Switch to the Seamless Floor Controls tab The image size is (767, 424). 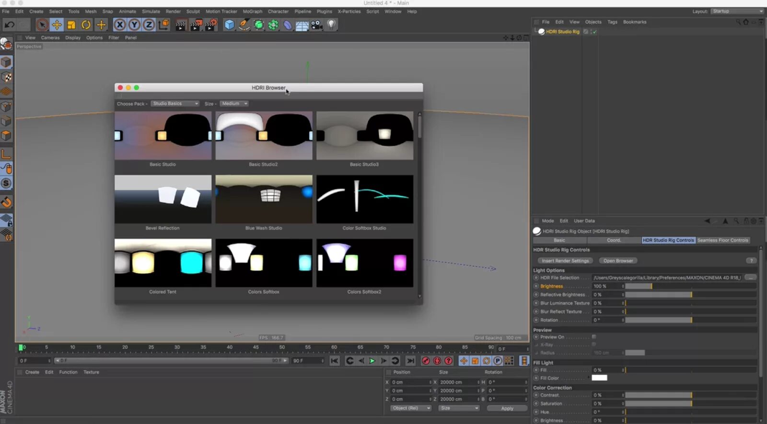[x=722, y=240]
